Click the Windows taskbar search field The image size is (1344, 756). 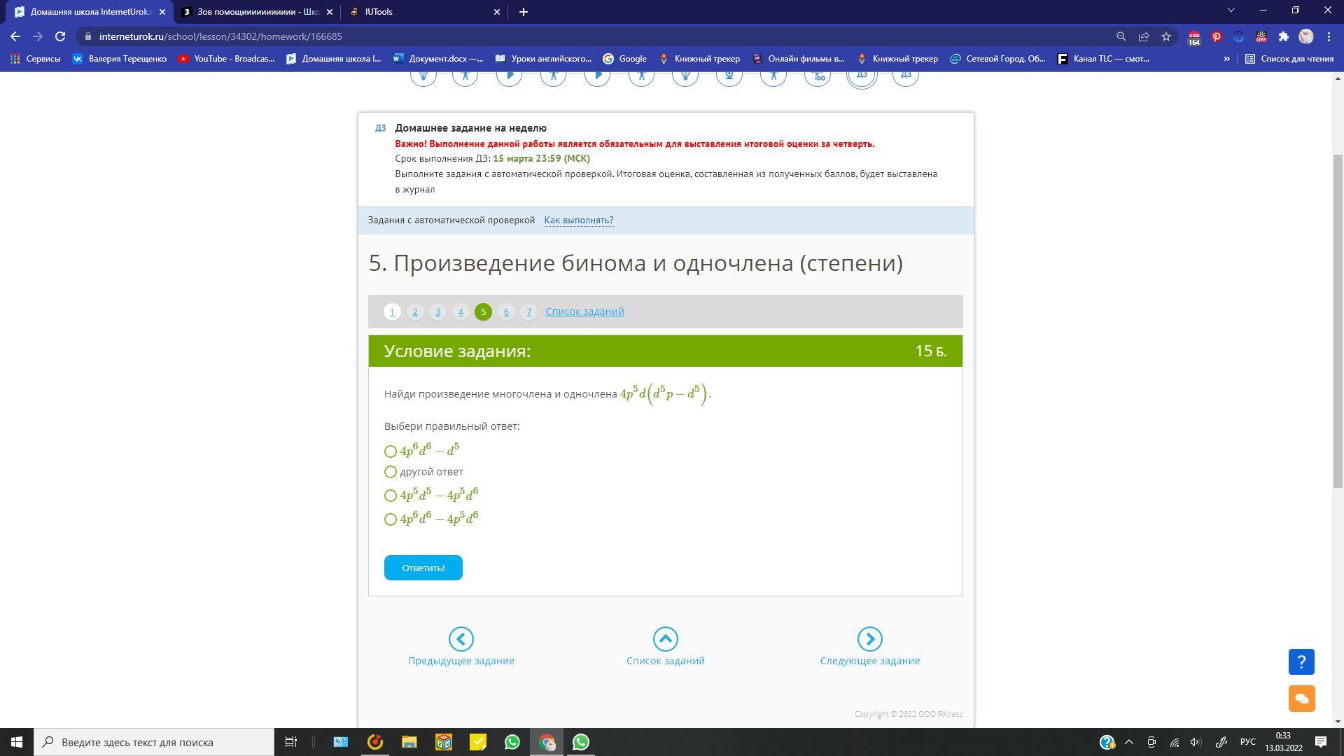tap(154, 742)
